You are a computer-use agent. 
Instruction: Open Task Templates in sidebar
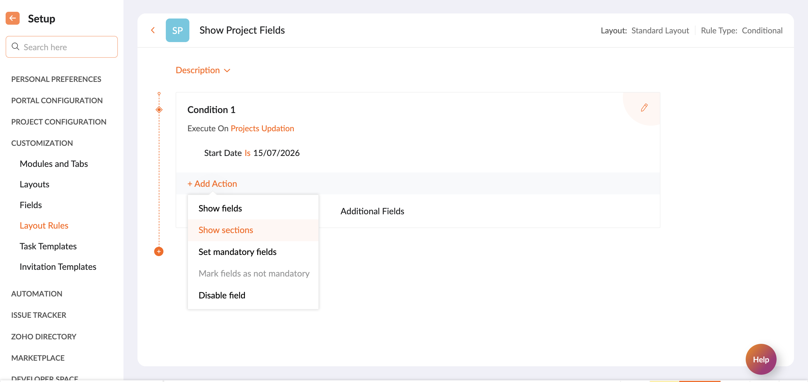tap(48, 246)
